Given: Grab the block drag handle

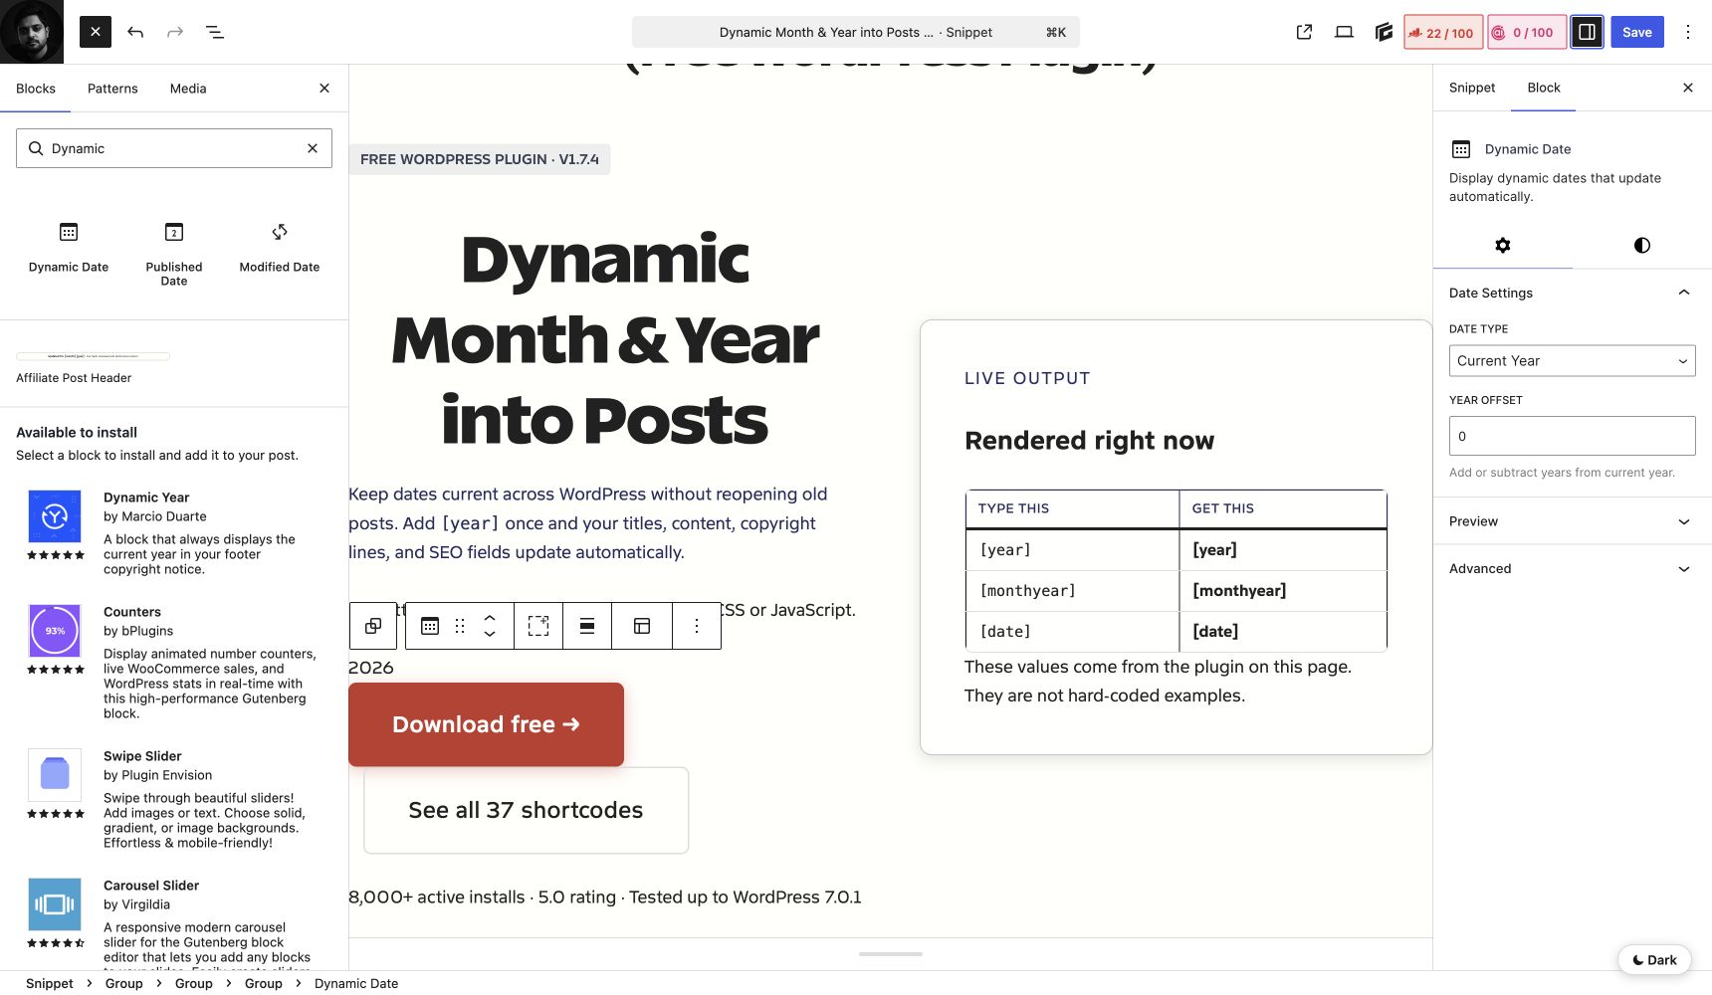Looking at the screenshot, I should [460, 626].
